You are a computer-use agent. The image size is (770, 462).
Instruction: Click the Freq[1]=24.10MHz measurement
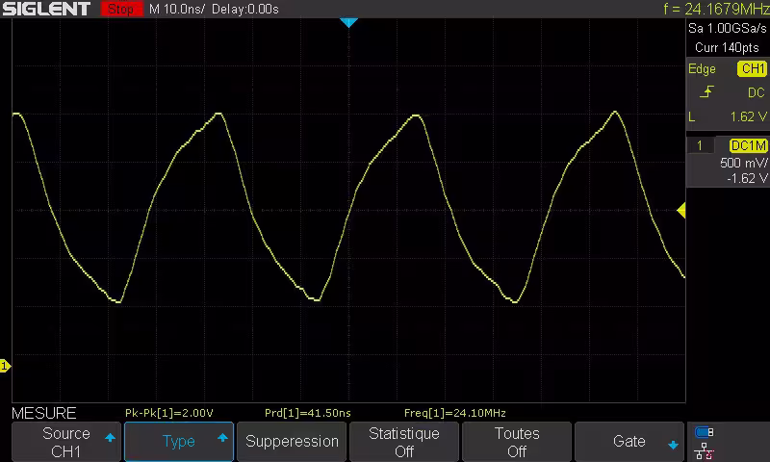pos(454,413)
